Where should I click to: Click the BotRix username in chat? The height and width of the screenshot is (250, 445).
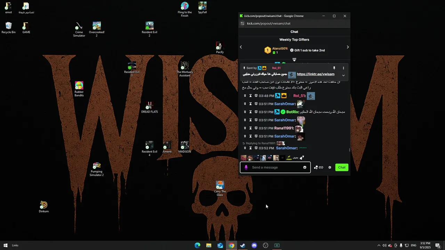[292, 112]
